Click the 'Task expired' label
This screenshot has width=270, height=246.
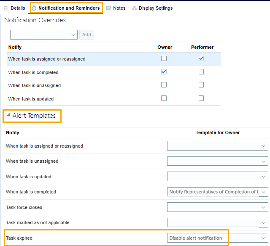[19, 238]
